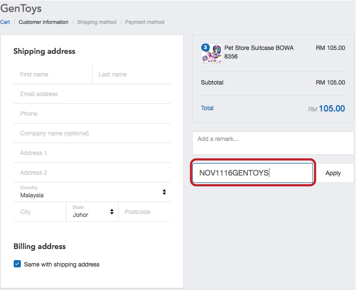The image size is (356, 290).
Task: Go back to Cart breadcrumb link
Action: [x=5, y=22]
